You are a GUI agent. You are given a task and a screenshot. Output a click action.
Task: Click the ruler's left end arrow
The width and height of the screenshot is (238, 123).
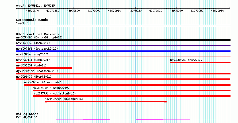[17, 9]
